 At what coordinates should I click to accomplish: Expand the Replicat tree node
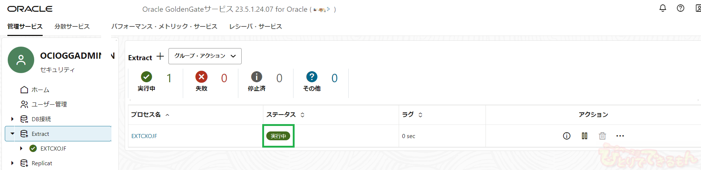click(13, 163)
